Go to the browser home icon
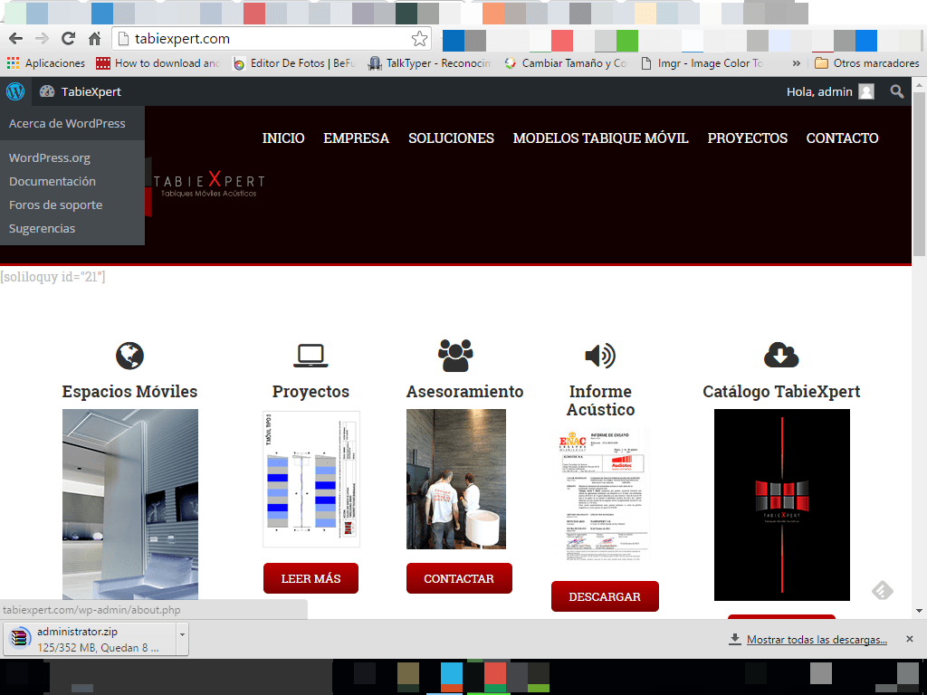Screen dimensions: 927x695 tap(94, 39)
